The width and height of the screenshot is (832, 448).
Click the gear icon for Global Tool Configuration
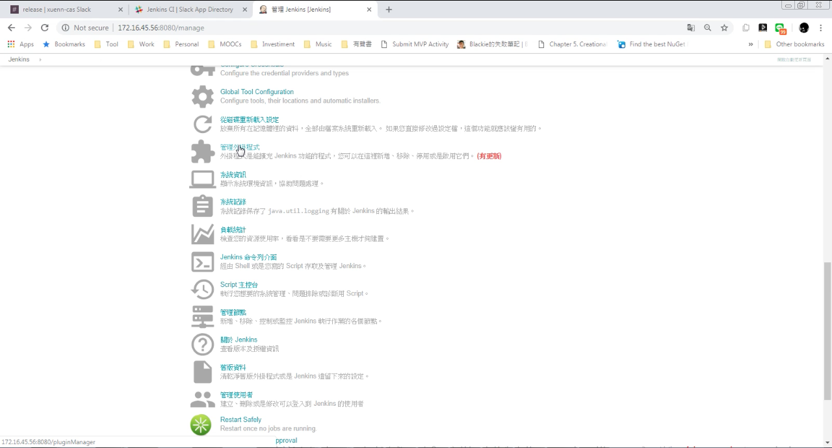(202, 97)
